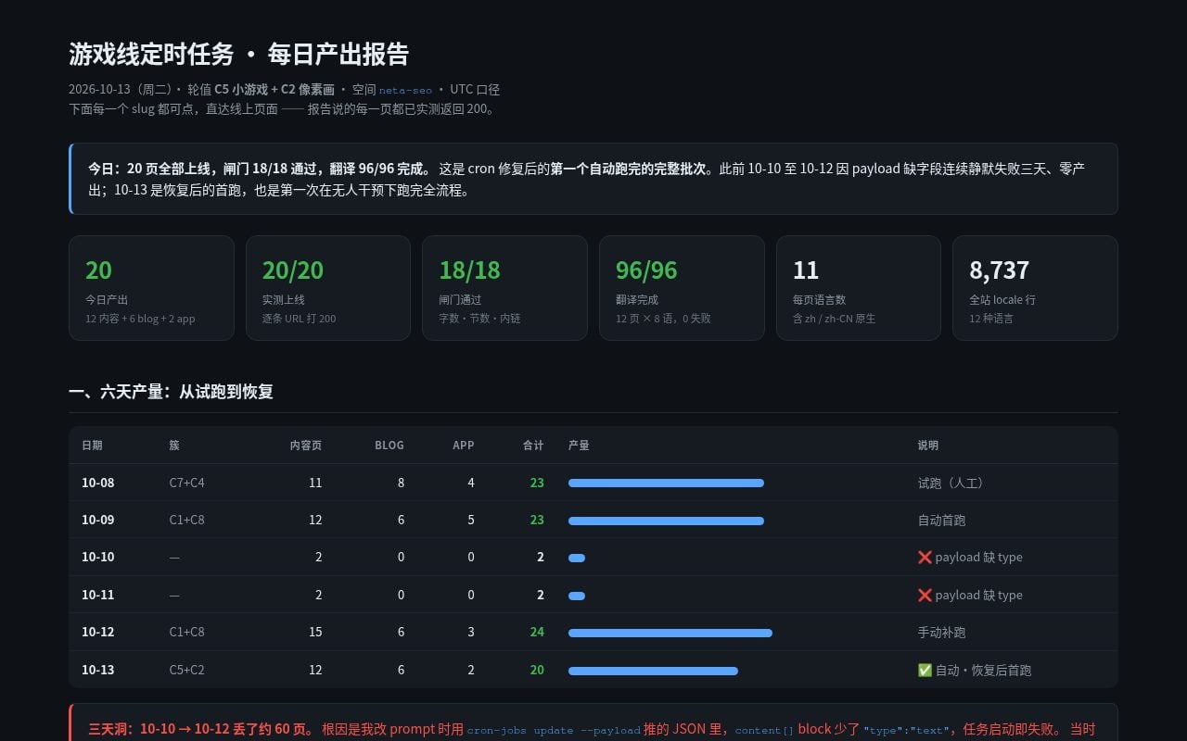1187x741 pixels.
Task: Click the neta-seo workspace link
Action: pyautogui.click(x=405, y=90)
